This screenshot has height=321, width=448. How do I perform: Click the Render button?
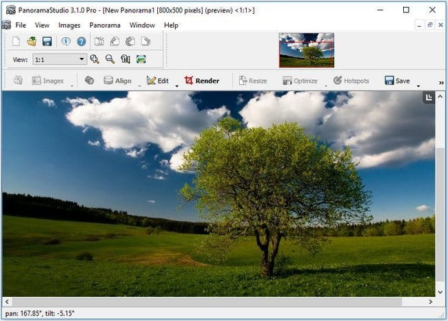[202, 81]
